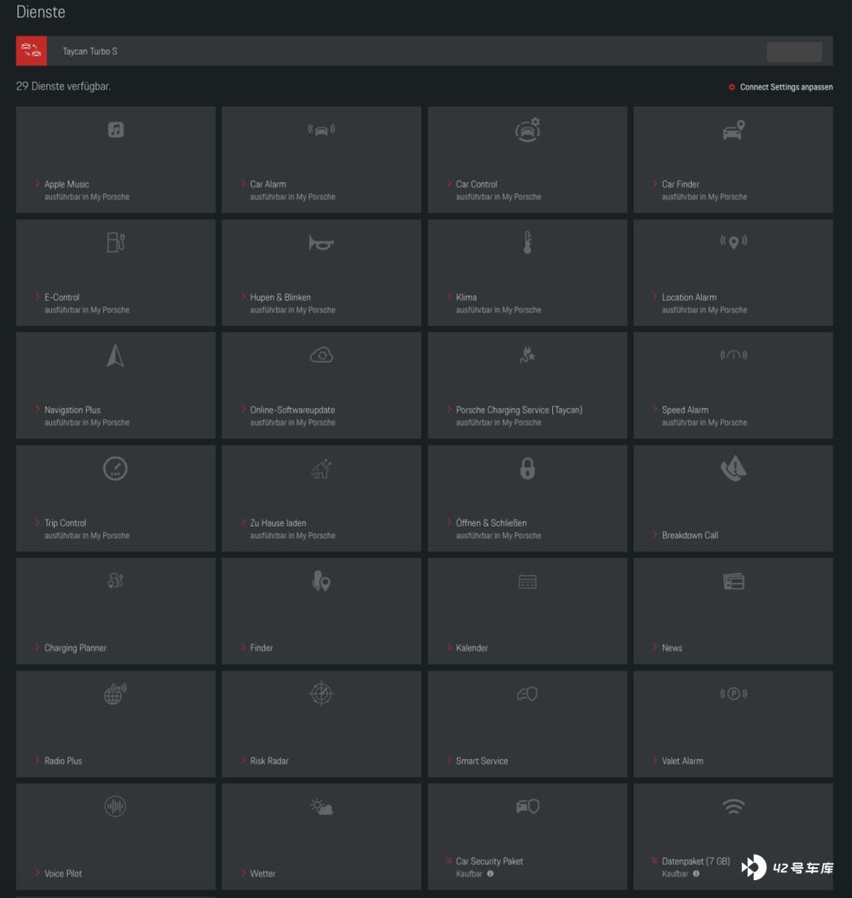Image resolution: width=852 pixels, height=898 pixels.
Task: Open the Finder service link
Action: (261, 648)
